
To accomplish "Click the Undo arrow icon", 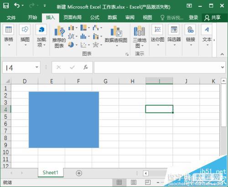I will click(17, 5).
